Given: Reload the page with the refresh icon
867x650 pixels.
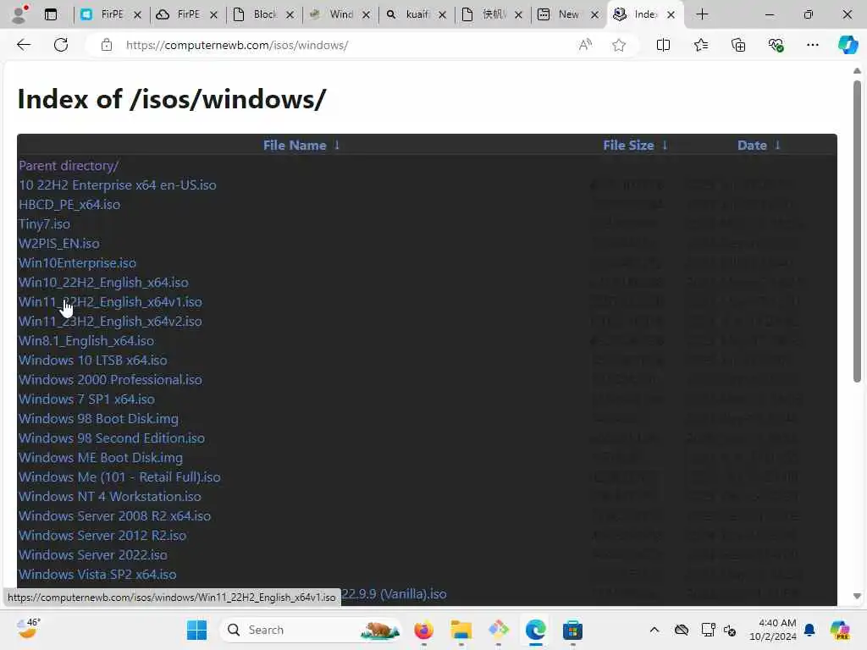Looking at the screenshot, I should (x=61, y=45).
